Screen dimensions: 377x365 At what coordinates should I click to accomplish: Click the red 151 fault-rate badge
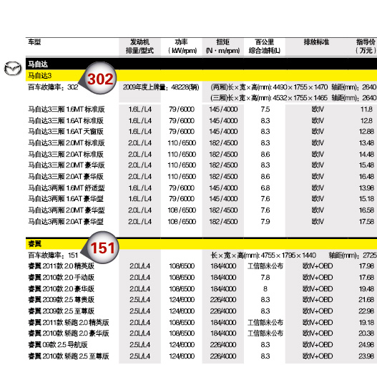pos(102,248)
